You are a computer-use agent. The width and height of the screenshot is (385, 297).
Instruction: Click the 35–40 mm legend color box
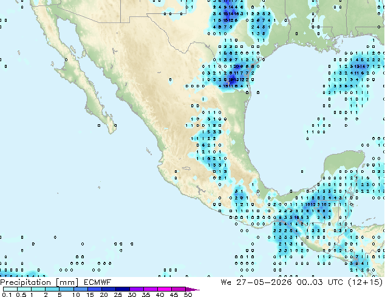pyautogui.click(x=150, y=289)
